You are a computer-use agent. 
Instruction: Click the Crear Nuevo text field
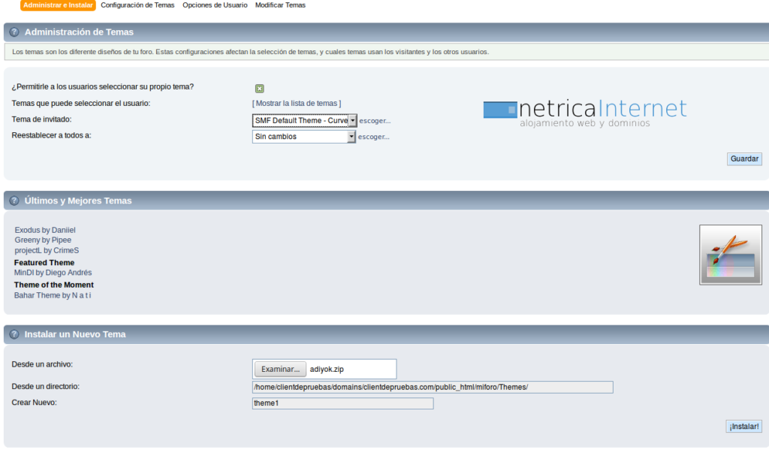coord(342,403)
